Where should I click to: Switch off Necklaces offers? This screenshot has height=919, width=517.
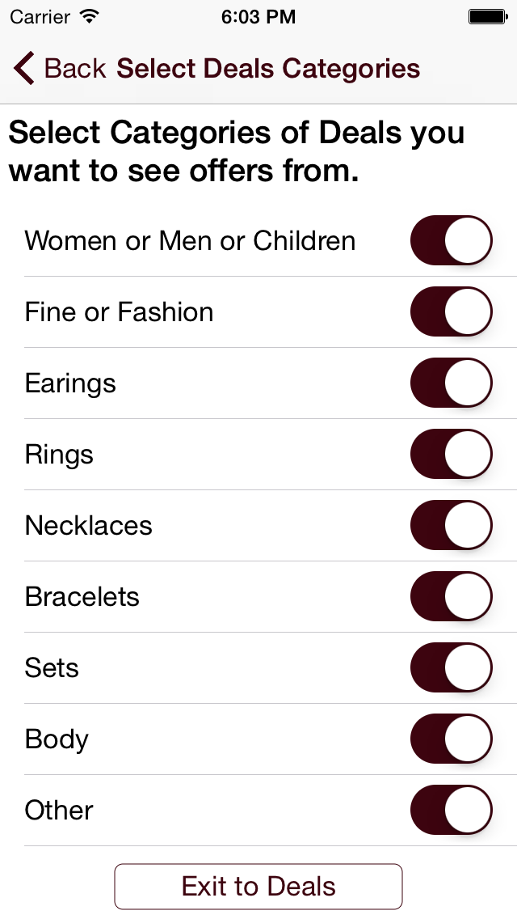tap(451, 525)
